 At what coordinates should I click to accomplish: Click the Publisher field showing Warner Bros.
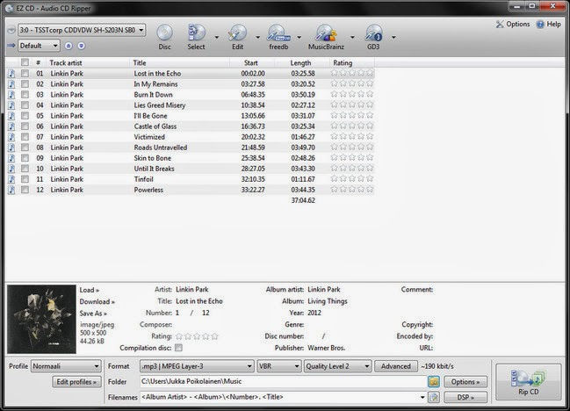coord(327,348)
